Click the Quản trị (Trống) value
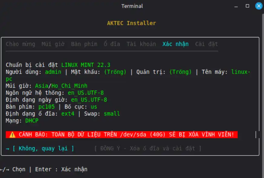Image resolution: width=264 pixels, height=178 pixels. (x=180, y=72)
